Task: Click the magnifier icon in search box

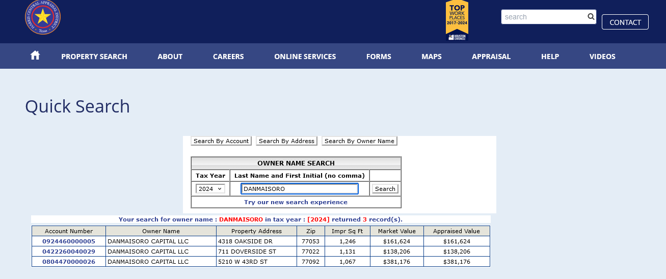Action: point(591,17)
